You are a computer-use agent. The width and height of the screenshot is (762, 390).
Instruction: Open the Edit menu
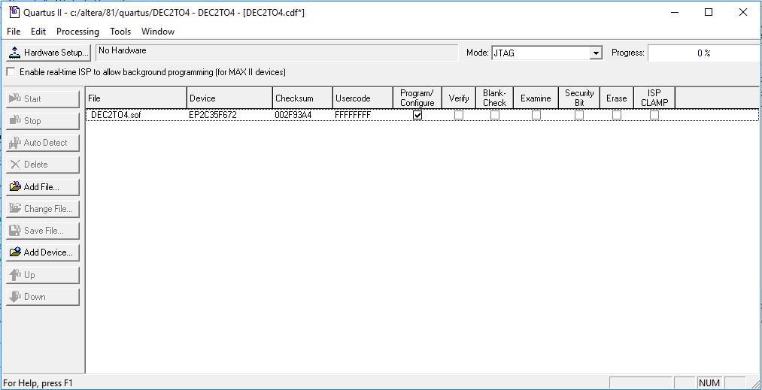pos(38,31)
